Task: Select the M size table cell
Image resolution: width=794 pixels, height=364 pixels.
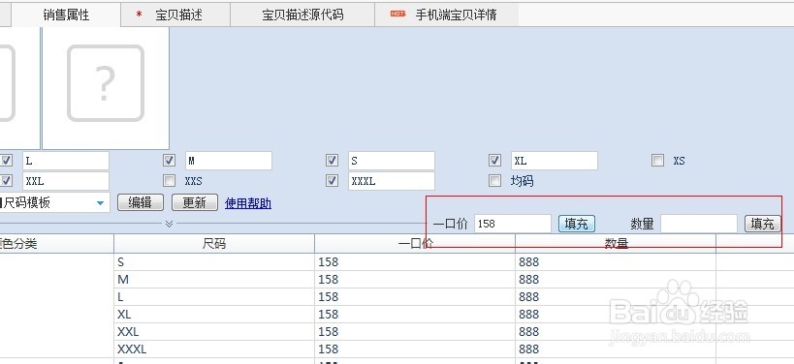Action: (x=214, y=280)
